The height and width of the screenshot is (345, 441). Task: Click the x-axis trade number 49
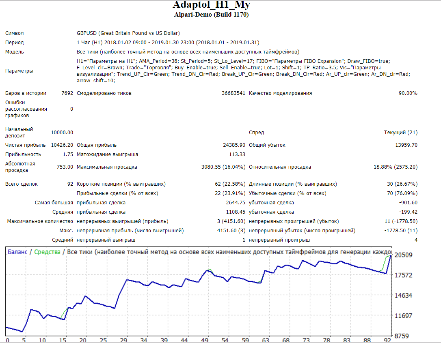(205, 340)
